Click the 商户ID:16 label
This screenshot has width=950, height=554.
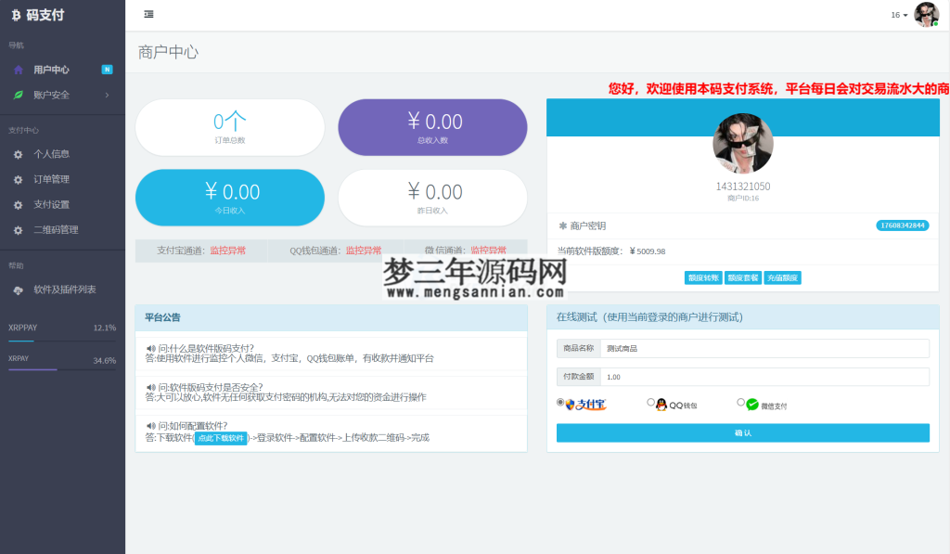[x=743, y=199]
